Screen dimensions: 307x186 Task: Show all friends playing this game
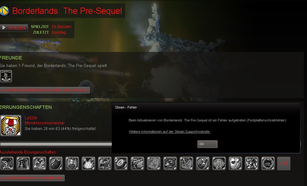point(45,90)
